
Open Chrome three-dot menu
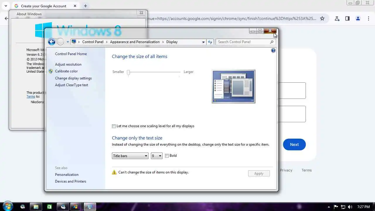click(368, 18)
